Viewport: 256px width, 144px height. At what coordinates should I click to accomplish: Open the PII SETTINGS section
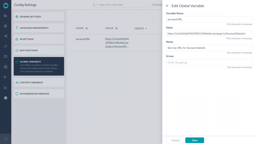[39, 39]
